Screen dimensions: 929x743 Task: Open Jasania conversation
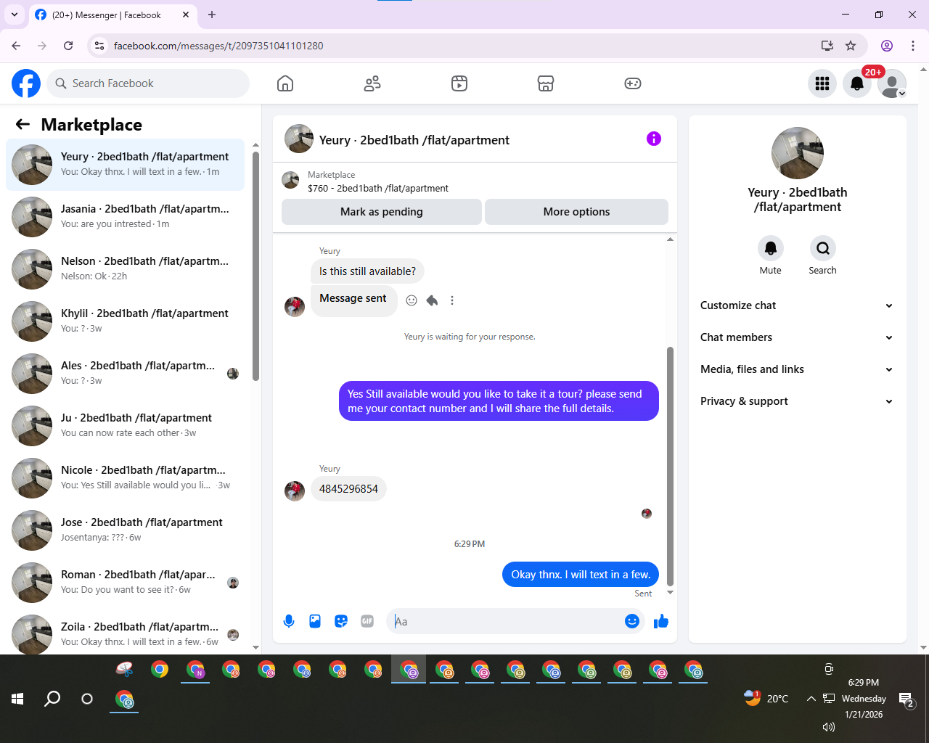(125, 217)
